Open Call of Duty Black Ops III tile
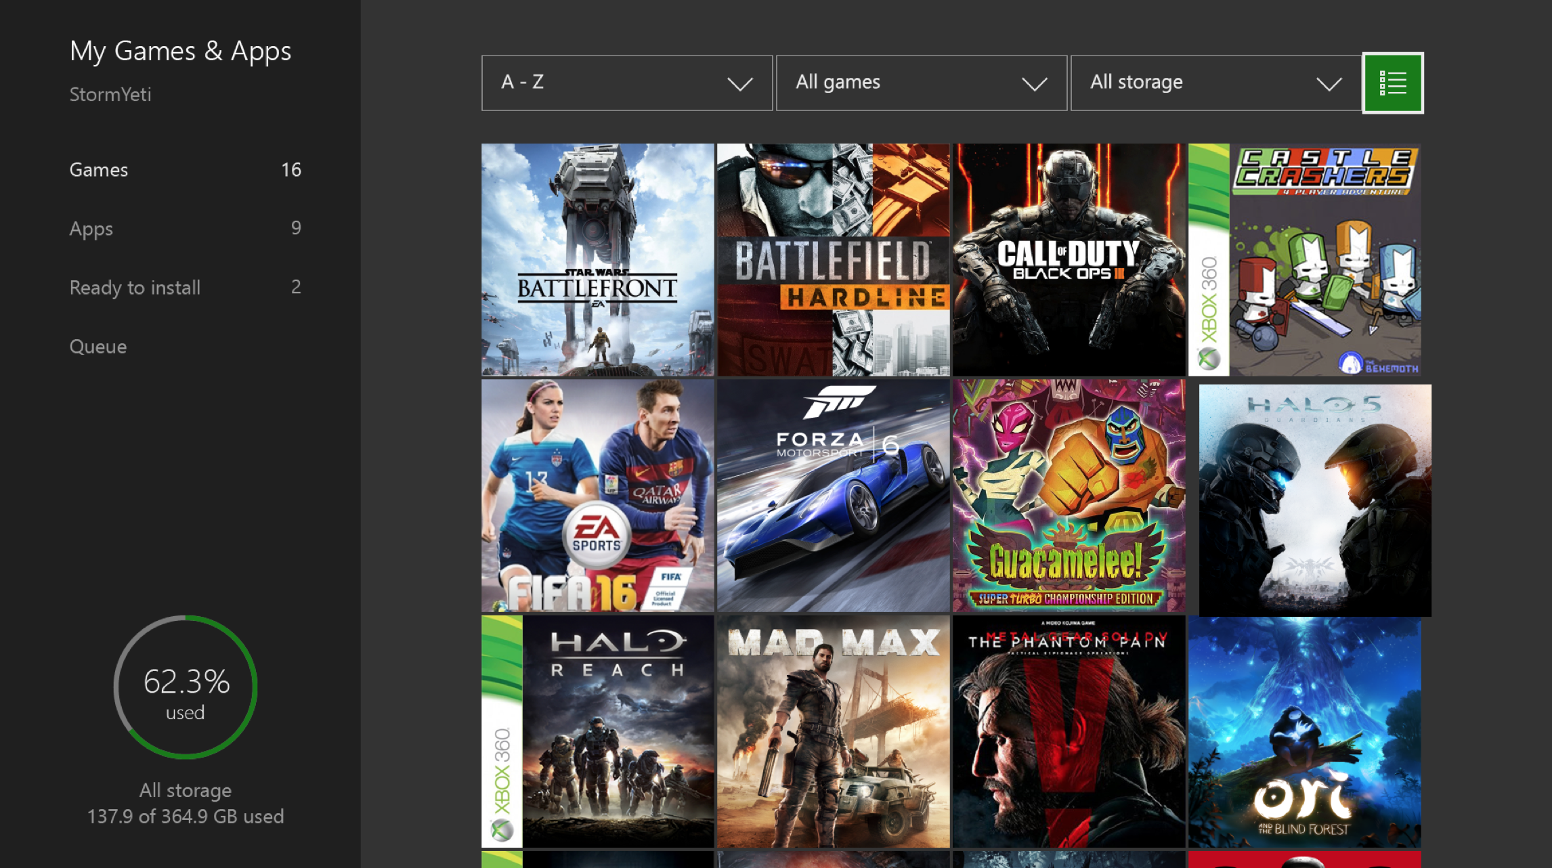The image size is (1552, 868). (1069, 259)
